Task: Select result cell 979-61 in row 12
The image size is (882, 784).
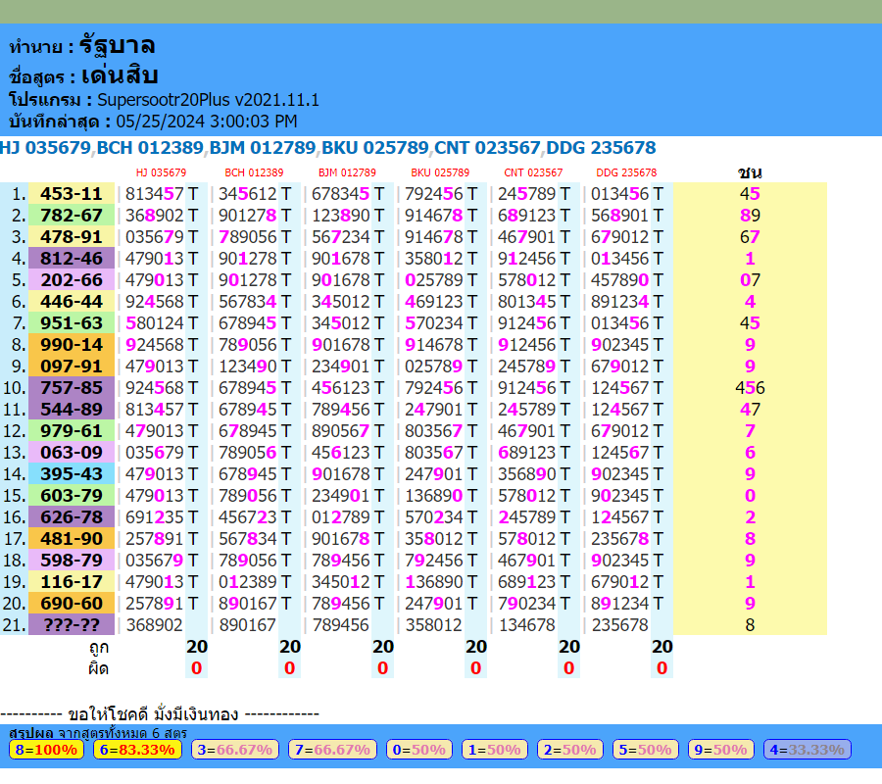Action: point(72,431)
